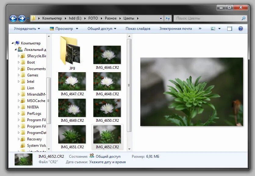Select the Intel folder in tree
Screen dimensions: 255x176
click(31, 82)
